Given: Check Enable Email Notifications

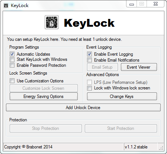Looking at the screenshot, I should (x=89, y=60).
